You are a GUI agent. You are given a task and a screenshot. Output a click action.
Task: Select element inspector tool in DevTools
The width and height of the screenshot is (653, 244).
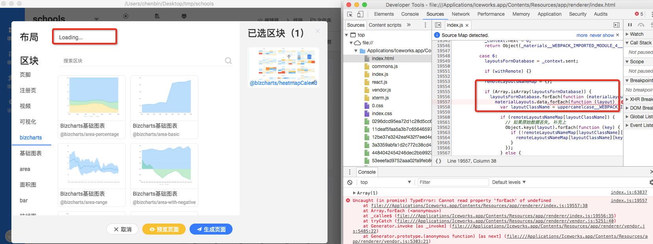pos(350,14)
